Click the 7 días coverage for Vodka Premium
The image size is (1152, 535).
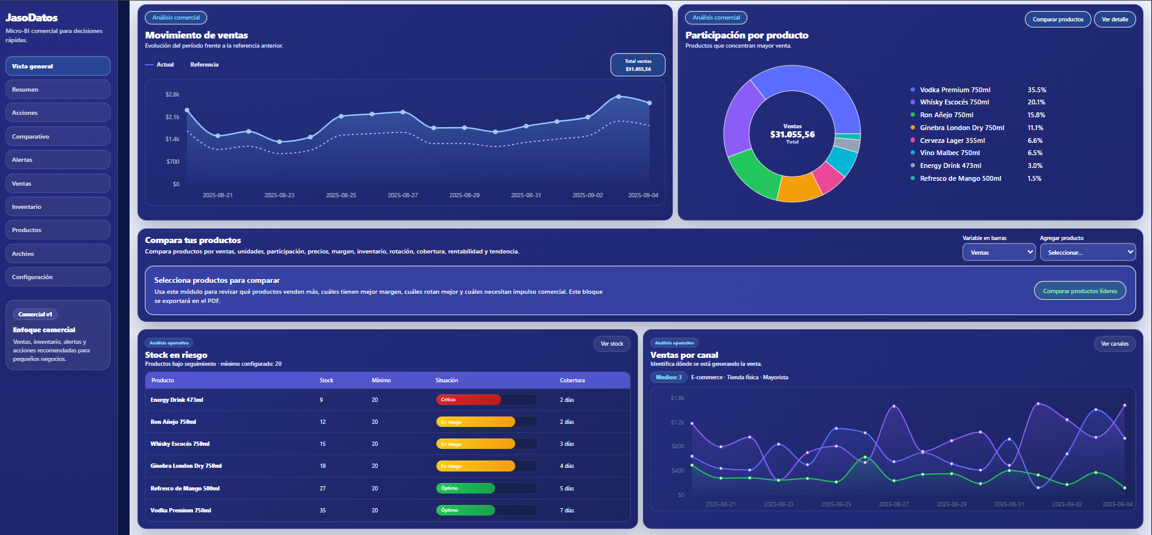(x=567, y=510)
